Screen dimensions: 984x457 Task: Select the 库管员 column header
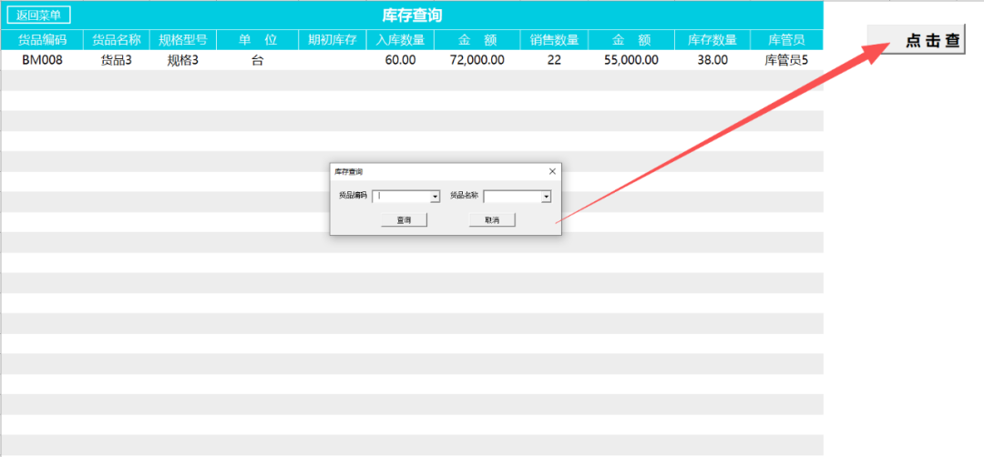(x=785, y=40)
